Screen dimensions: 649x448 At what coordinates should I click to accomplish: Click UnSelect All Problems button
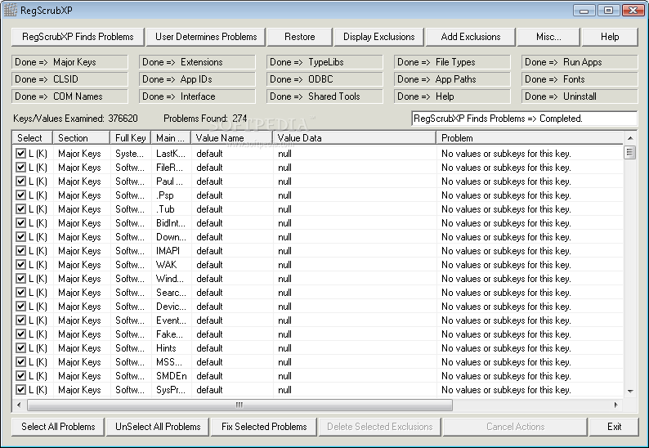[158, 427]
